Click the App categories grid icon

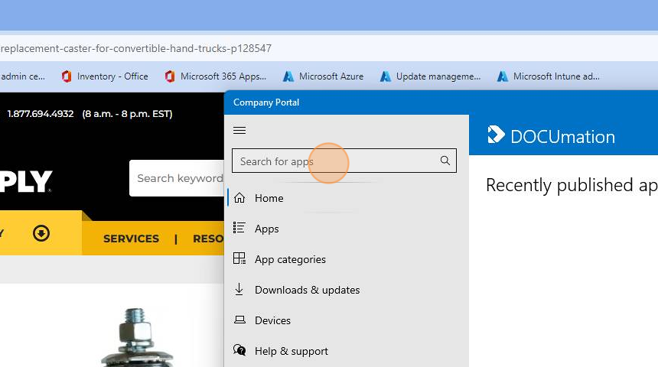click(x=239, y=258)
